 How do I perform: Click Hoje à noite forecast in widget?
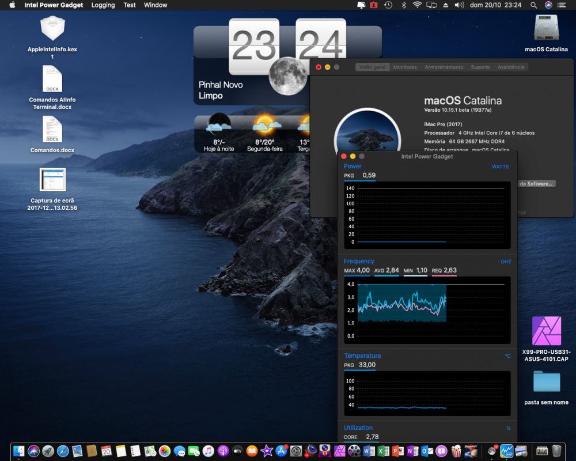219,134
